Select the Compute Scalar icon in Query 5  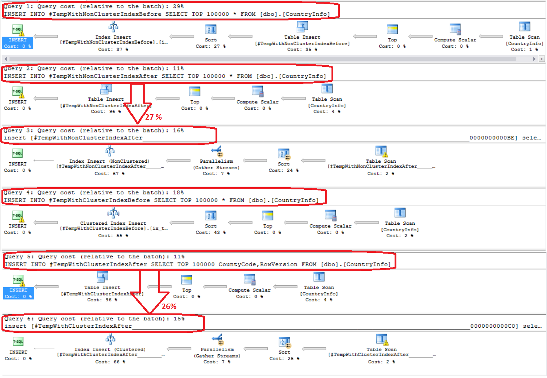click(249, 280)
